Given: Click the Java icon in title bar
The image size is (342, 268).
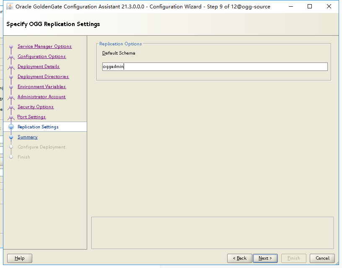Looking at the screenshot, I should (x=10, y=7).
